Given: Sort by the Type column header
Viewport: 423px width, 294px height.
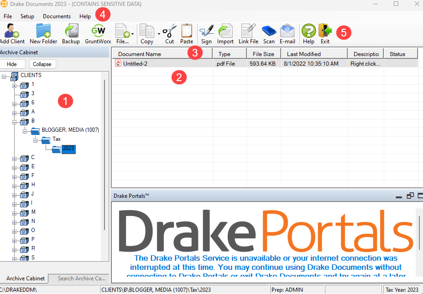Looking at the screenshot, I should pos(230,54).
